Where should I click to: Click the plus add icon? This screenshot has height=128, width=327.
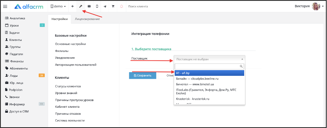tap(72, 6)
